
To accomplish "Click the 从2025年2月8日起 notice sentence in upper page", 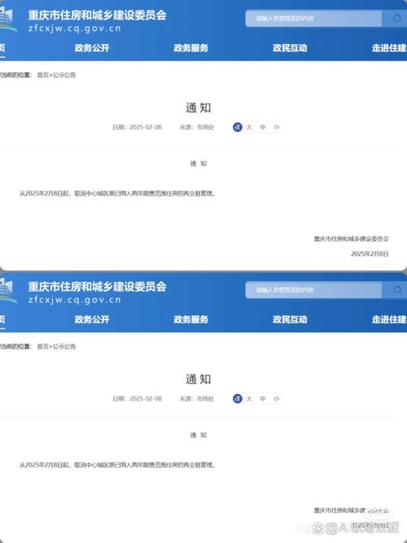I will click(x=117, y=194).
